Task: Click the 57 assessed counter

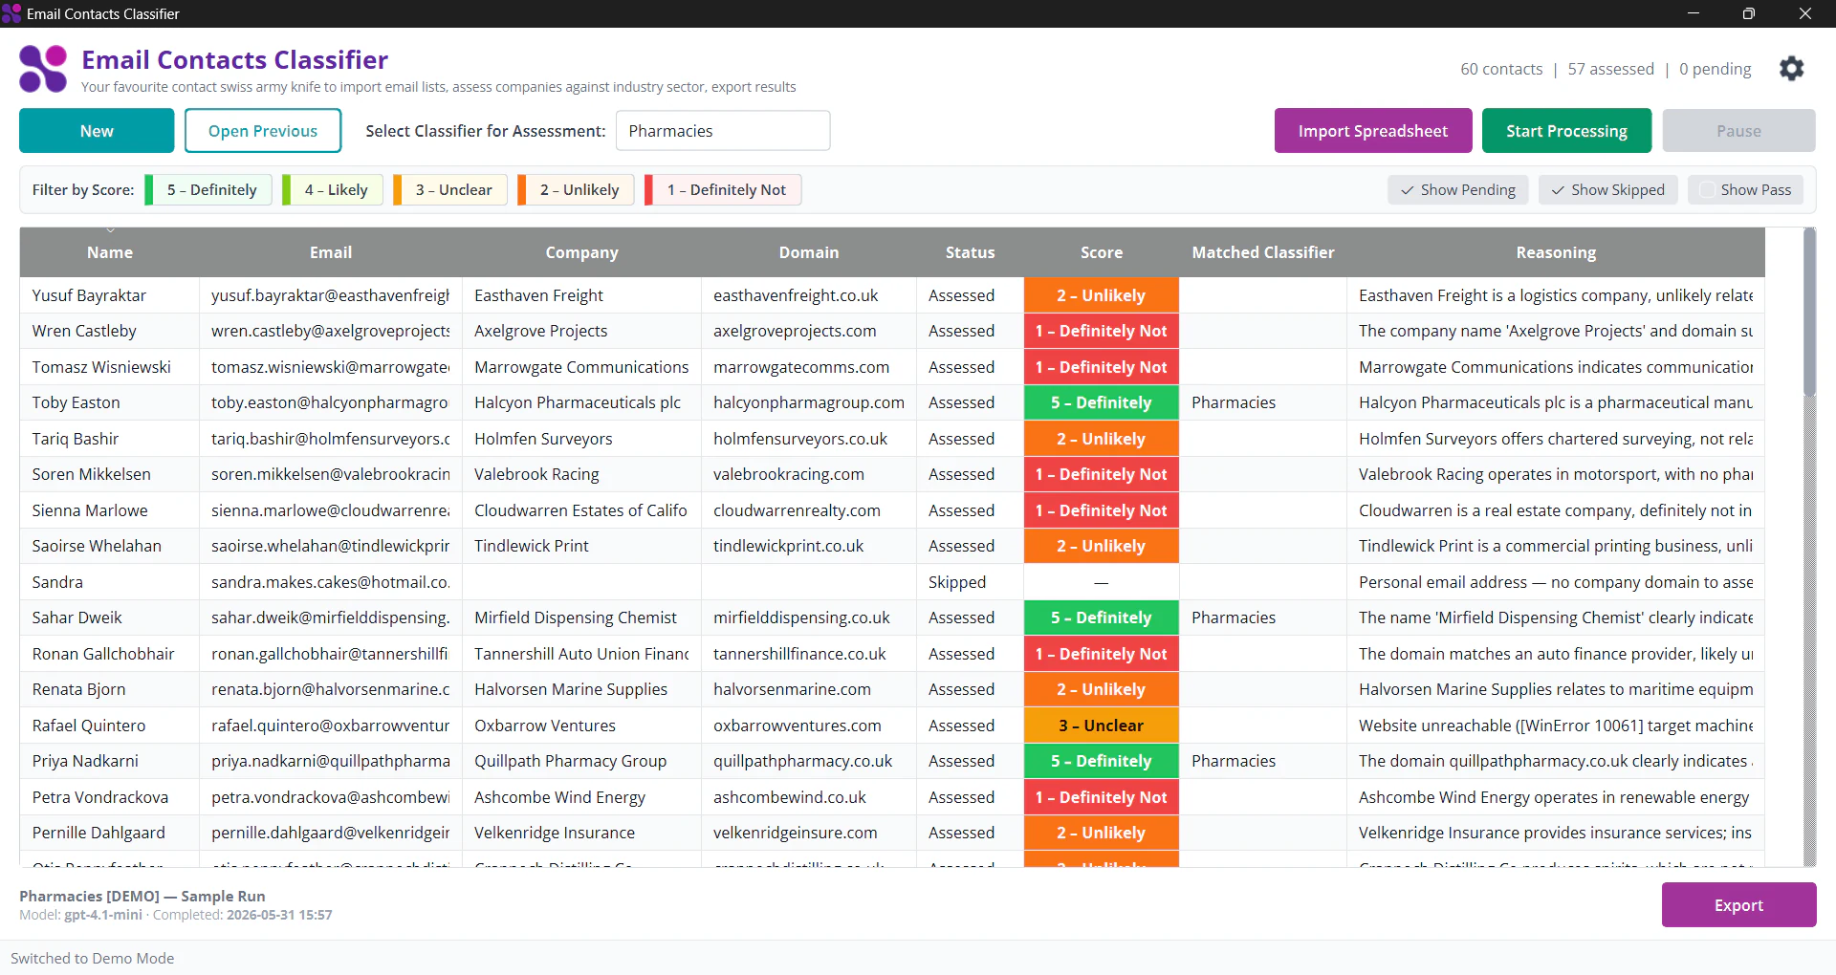Action: pos(1610,69)
